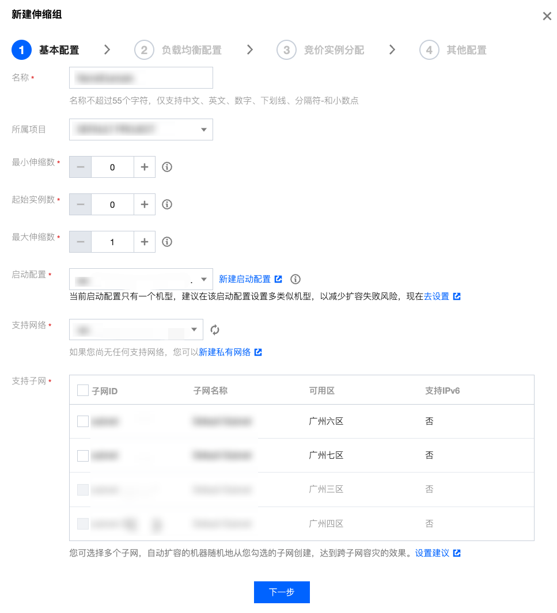
Task: Refresh the 支持网络 list
Action: coord(215,330)
